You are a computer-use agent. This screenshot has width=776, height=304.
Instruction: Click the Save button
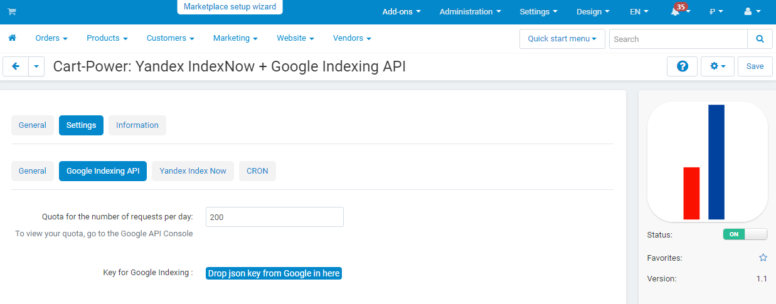click(x=755, y=66)
